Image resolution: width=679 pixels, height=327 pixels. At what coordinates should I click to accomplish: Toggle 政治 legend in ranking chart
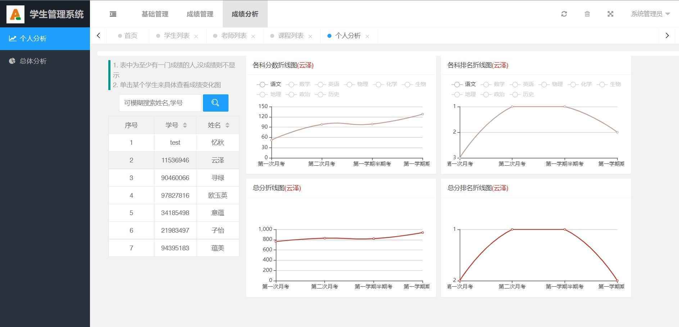[x=493, y=94]
